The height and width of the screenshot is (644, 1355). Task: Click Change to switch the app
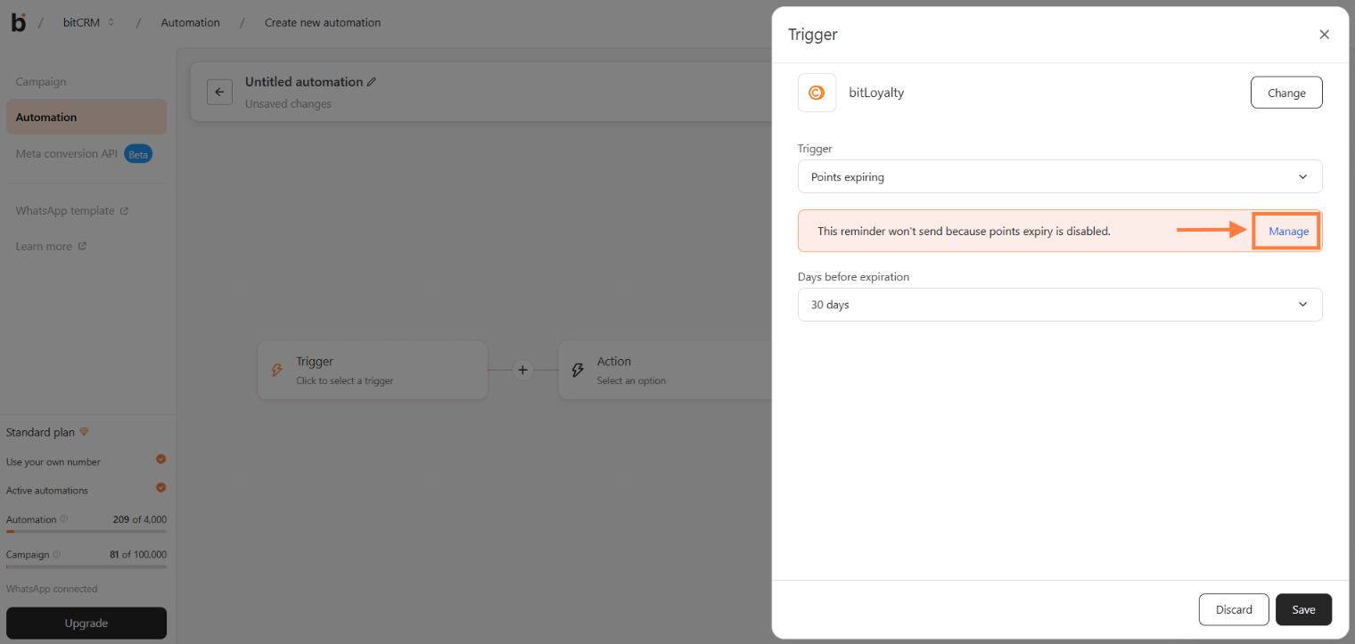tap(1286, 93)
